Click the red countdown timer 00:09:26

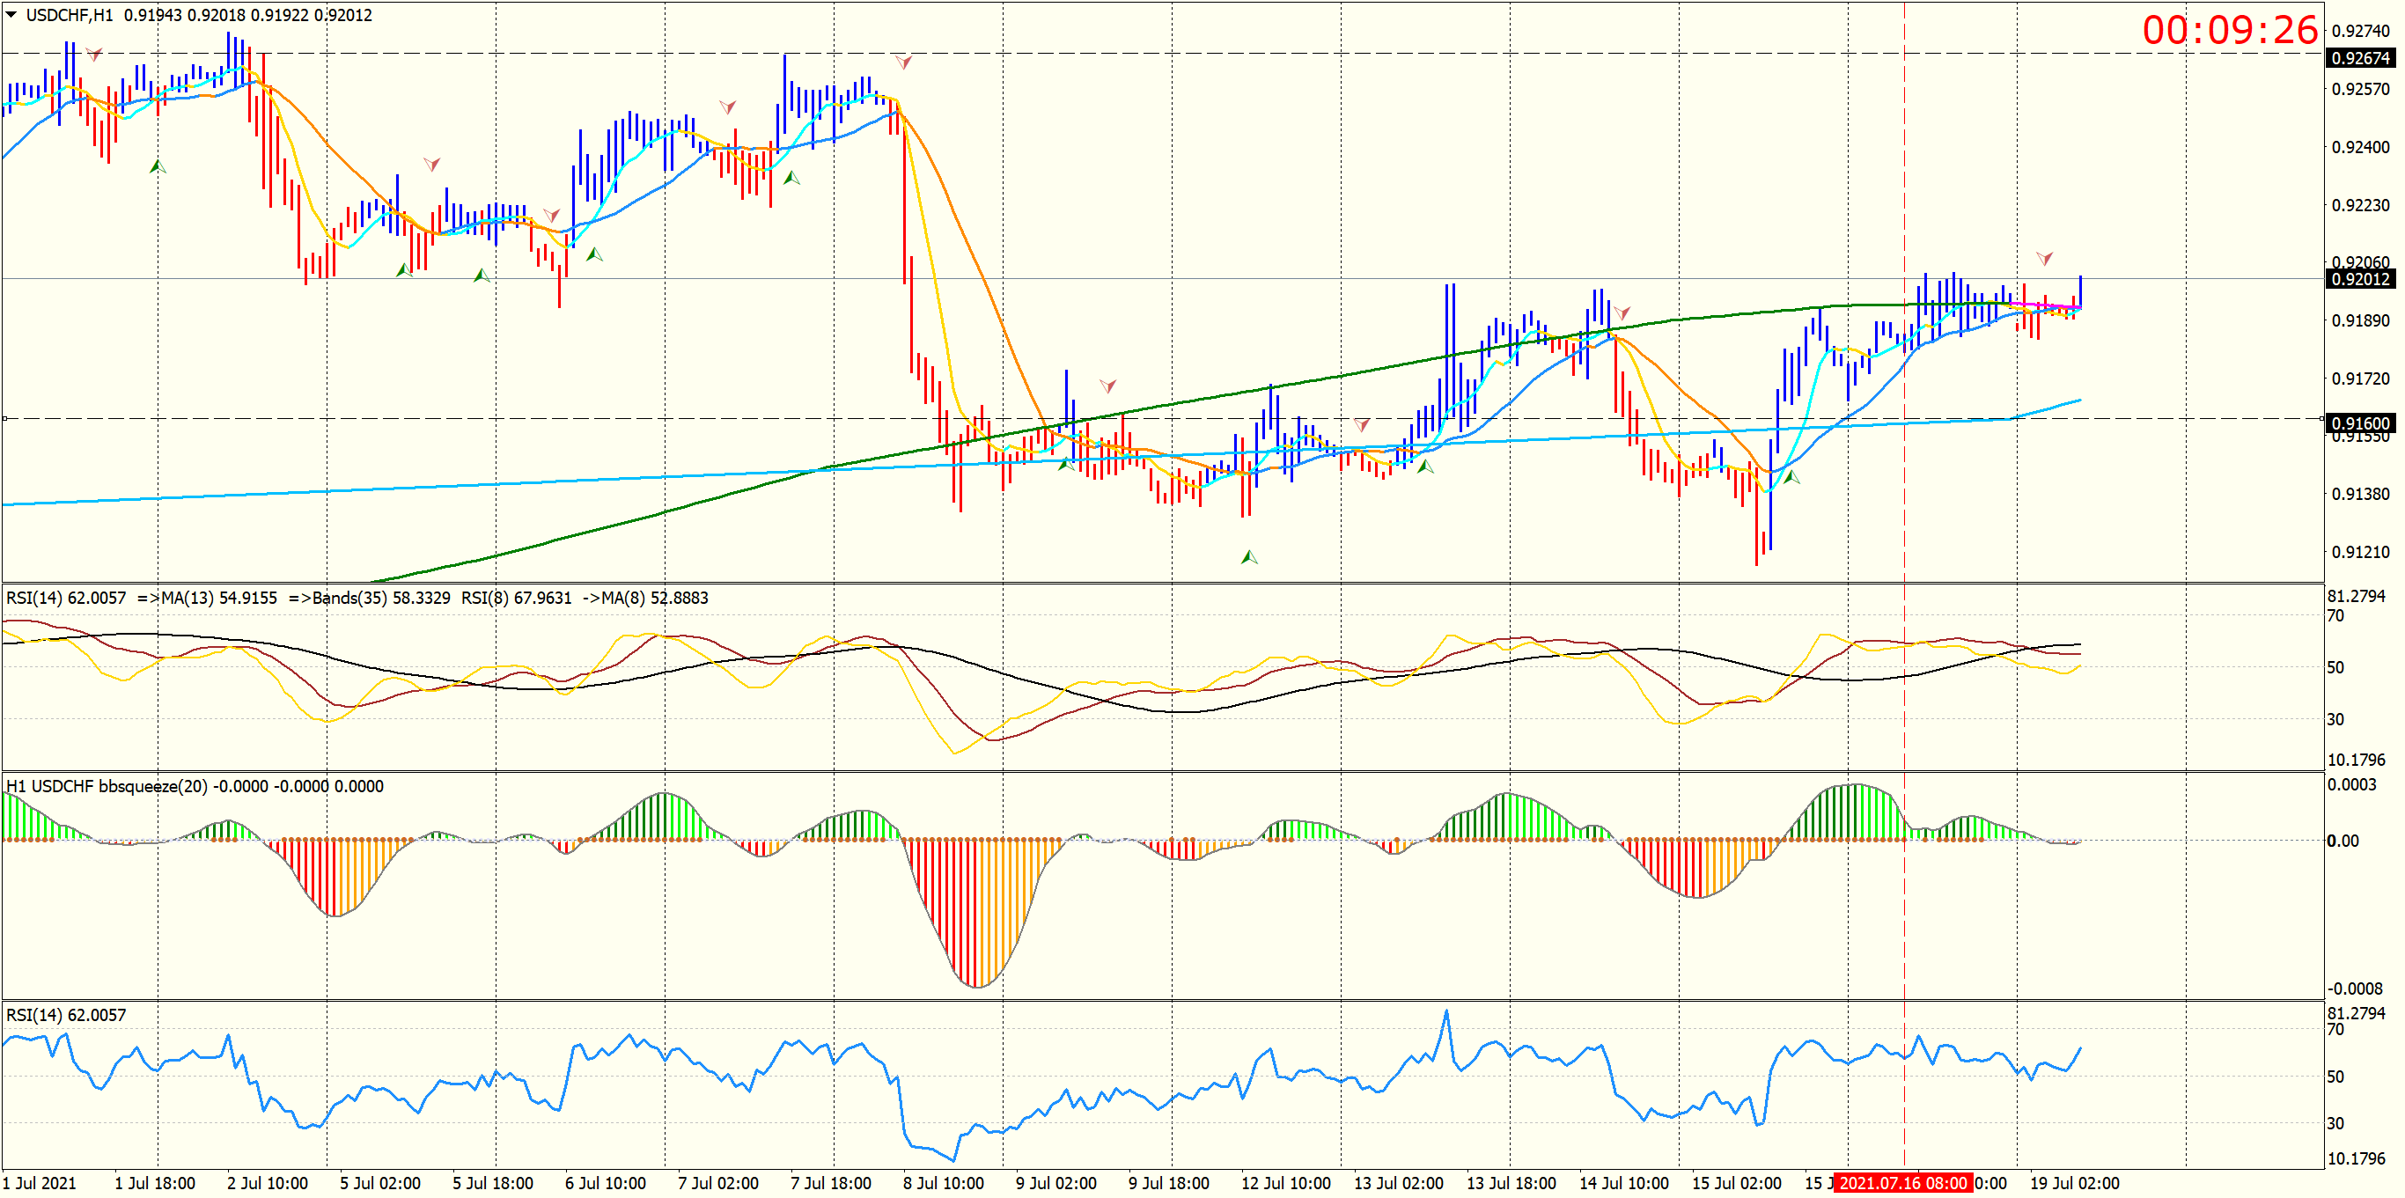click(x=2230, y=30)
